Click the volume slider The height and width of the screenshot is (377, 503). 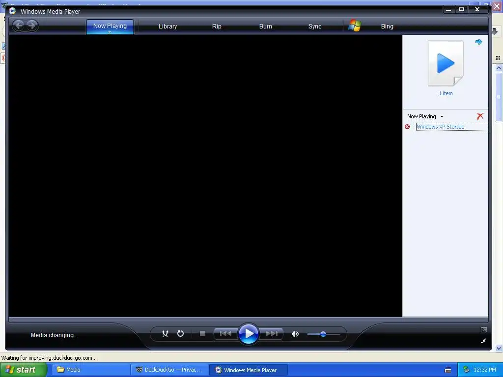click(x=323, y=334)
